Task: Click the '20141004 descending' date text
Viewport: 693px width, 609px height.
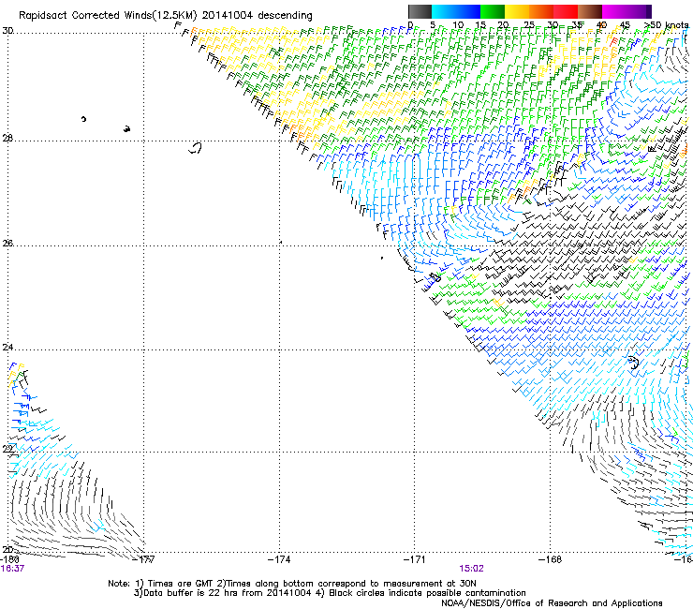Action: click(258, 15)
